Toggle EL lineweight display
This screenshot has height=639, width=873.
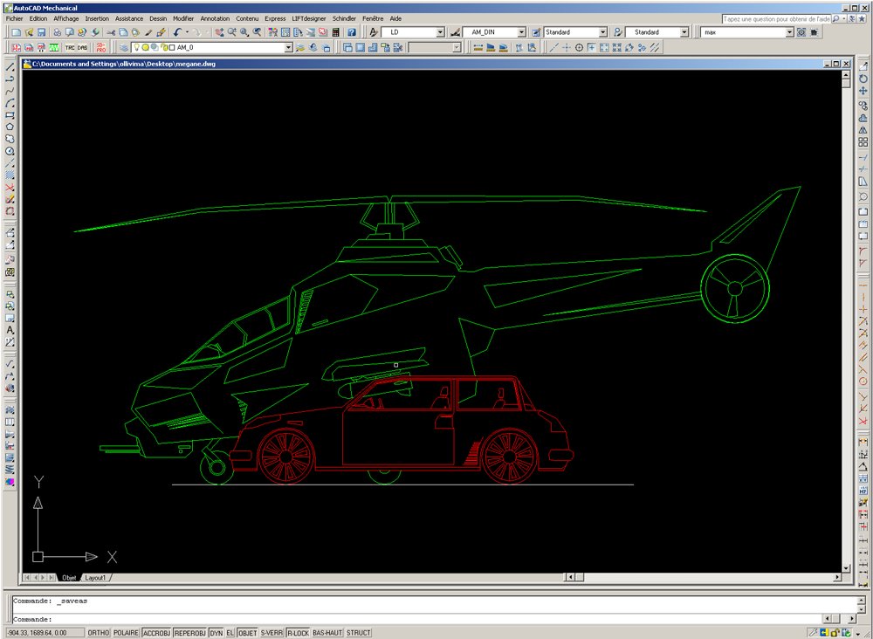pos(230,633)
